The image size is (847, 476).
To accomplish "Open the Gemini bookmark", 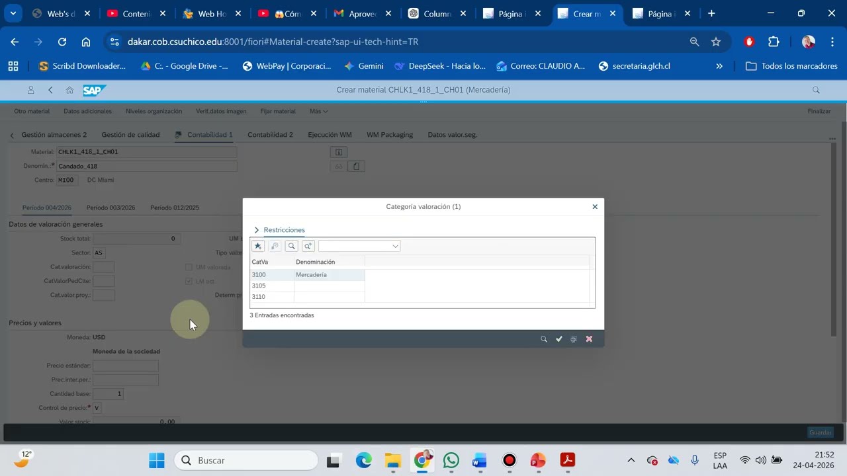I will tap(364, 66).
